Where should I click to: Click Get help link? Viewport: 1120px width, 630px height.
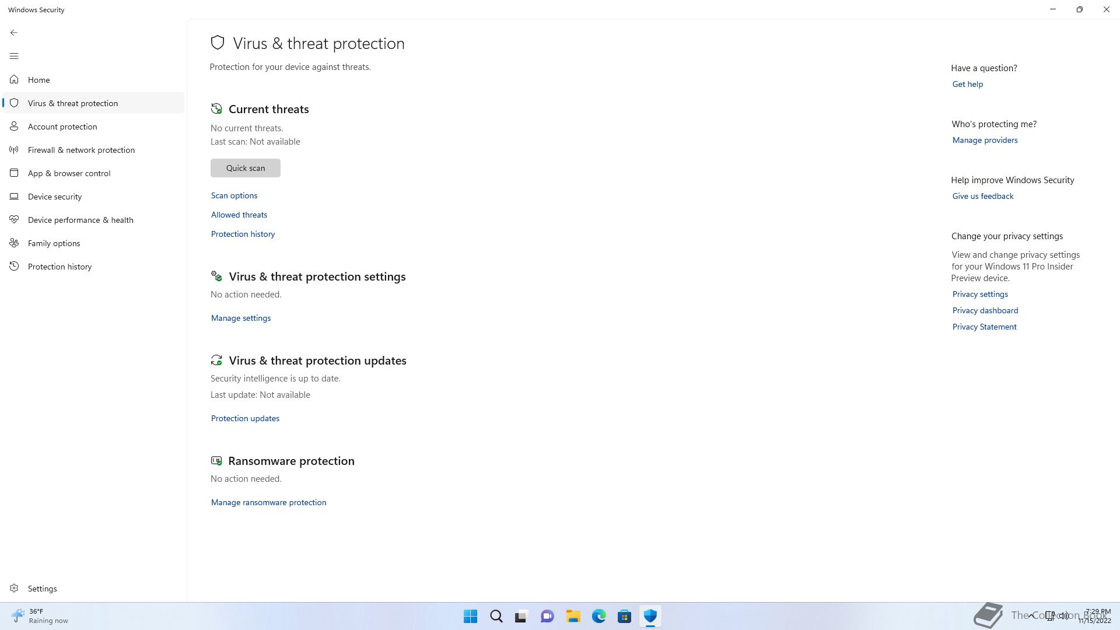pyautogui.click(x=968, y=84)
